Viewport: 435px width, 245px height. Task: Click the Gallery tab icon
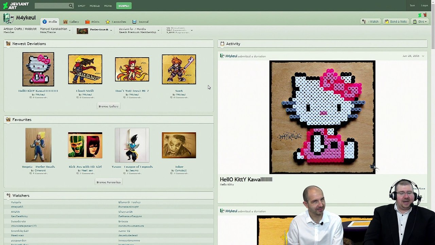[65, 21]
